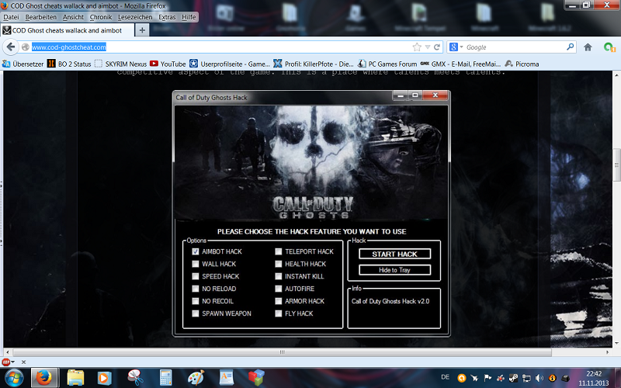
Task: Click the Action Center flag tray icon
Action: [x=487, y=378]
